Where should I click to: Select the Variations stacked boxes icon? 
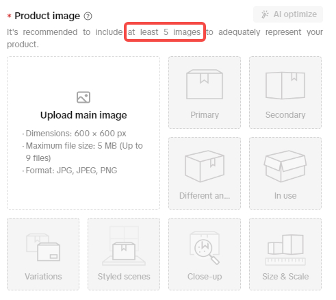(43, 247)
